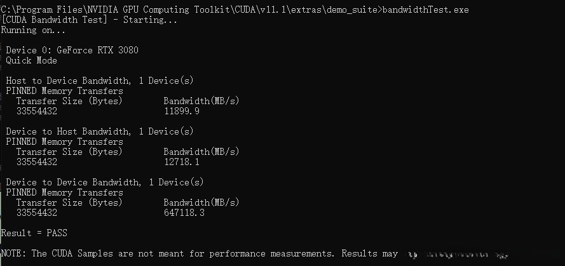The height and width of the screenshot is (266, 565).
Task: Click the first "PINNED Memory Transfers" line
Action: click(x=64, y=91)
